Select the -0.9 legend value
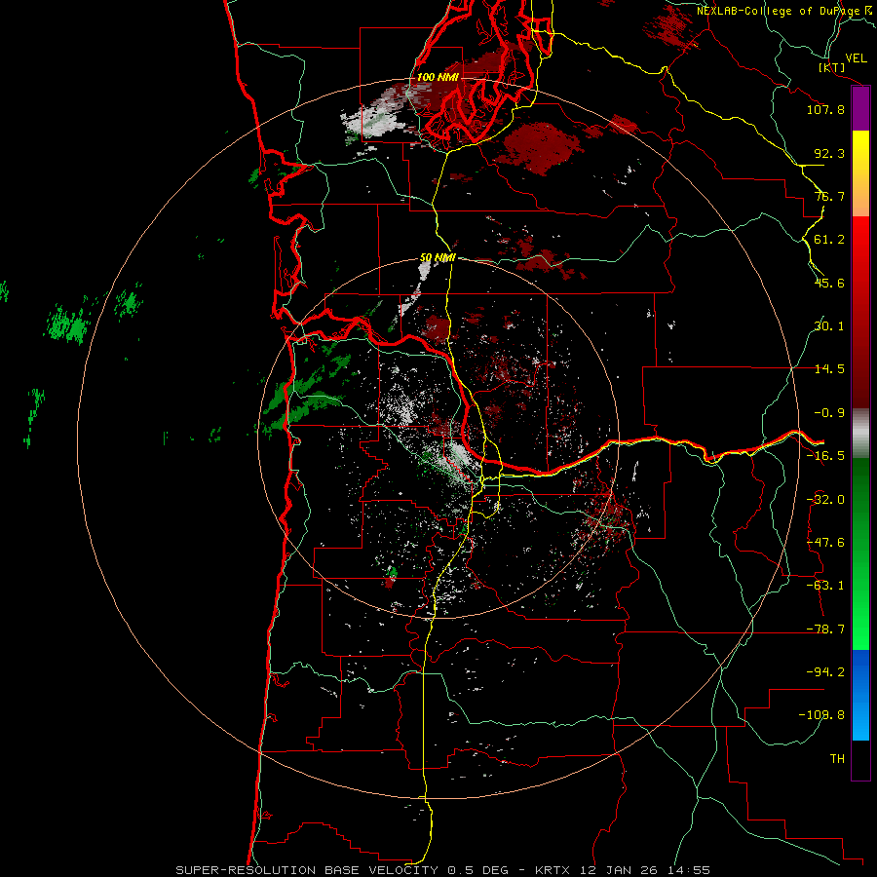 click(x=829, y=413)
